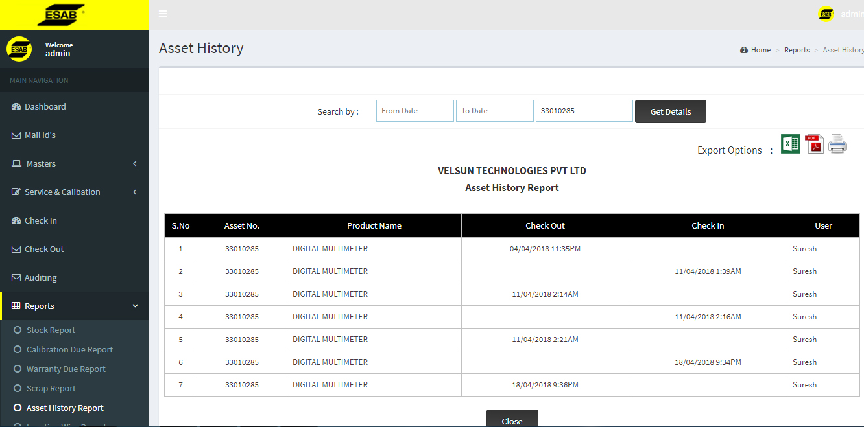Click the Close button below table
Viewport: 864px width, 427px height.
click(512, 419)
